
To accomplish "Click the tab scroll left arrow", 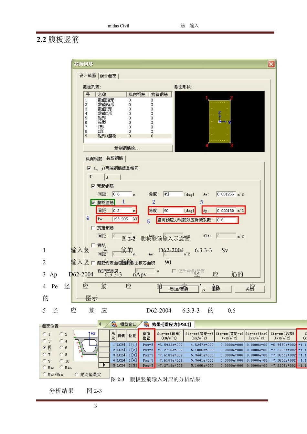I will tap(100, 324).
